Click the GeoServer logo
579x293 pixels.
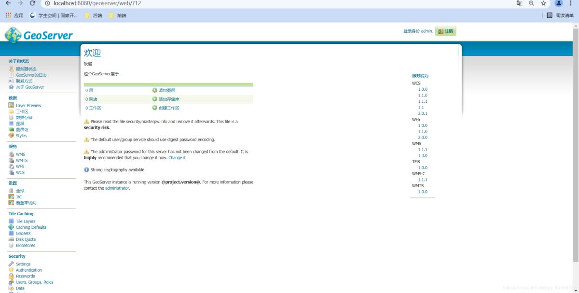click(x=39, y=35)
